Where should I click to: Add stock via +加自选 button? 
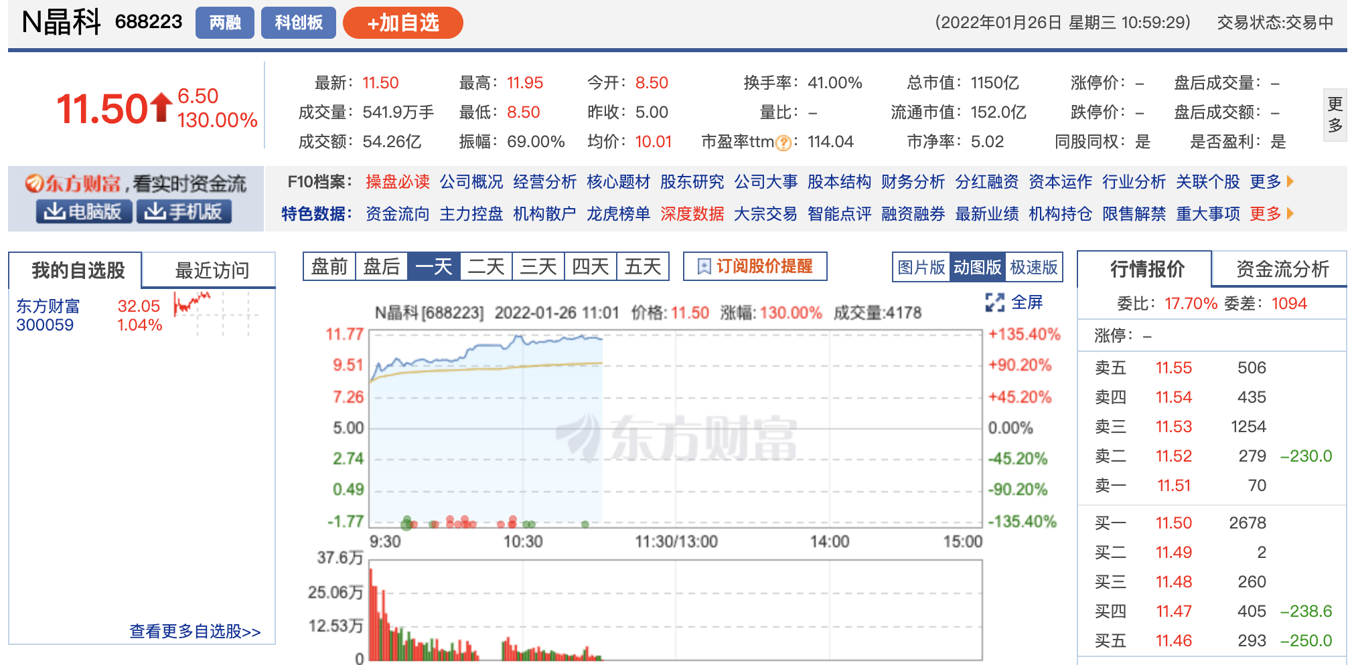(x=403, y=23)
